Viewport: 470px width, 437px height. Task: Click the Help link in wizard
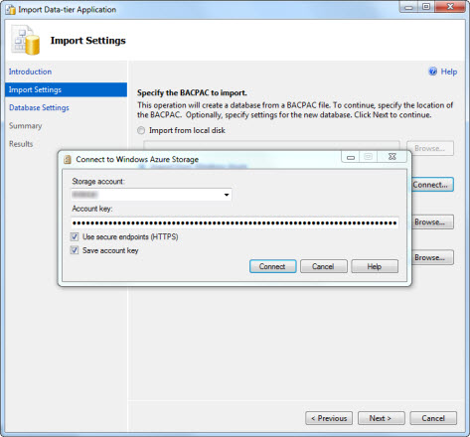pos(449,72)
